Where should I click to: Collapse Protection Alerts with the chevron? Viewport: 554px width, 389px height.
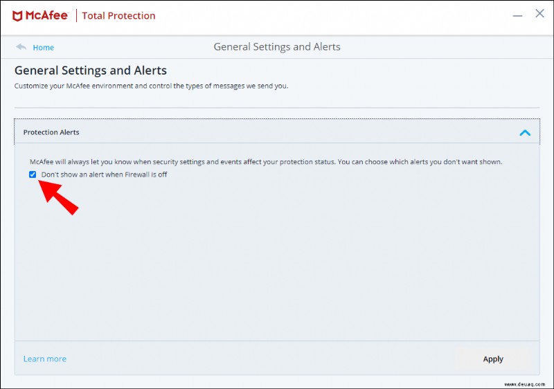coord(525,133)
